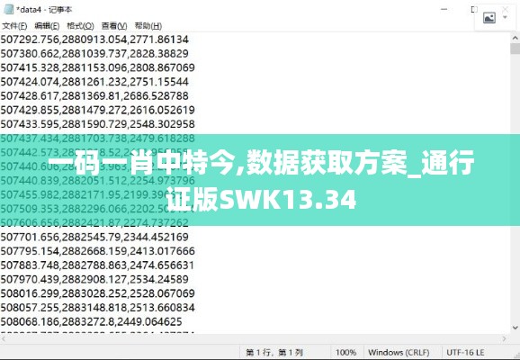Open the 查看(V) menu
520x360 pixels.
coord(114,26)
